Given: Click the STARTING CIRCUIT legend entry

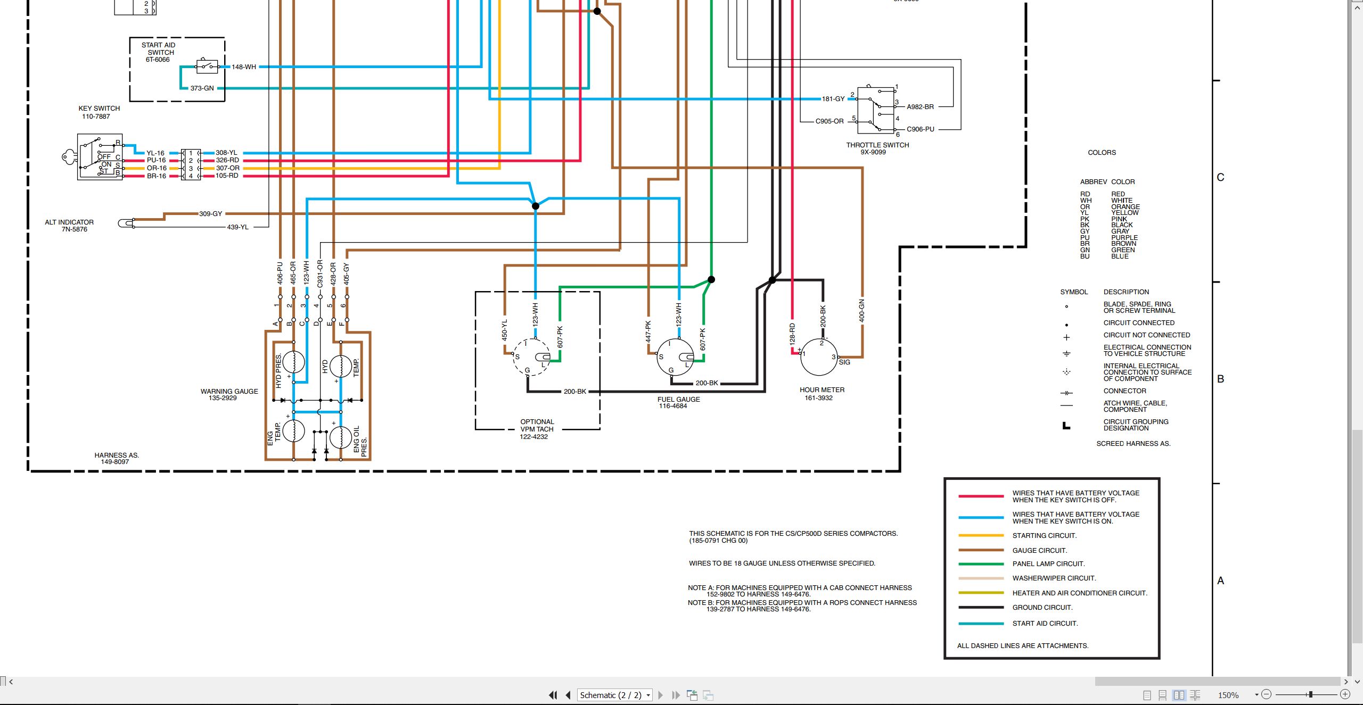Looking at the screenshot, I should pyautogui.click(x=1045, y=536).
